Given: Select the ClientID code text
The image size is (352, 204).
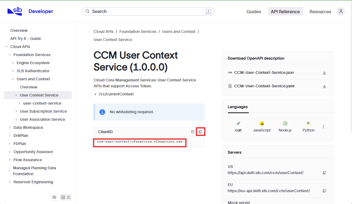Looking at the screenshot, I should 140,141.
